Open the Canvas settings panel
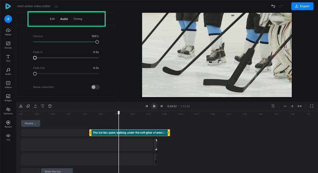Viewport: 318px width, 173px height. pyautogui.click(x=8, y=45)
